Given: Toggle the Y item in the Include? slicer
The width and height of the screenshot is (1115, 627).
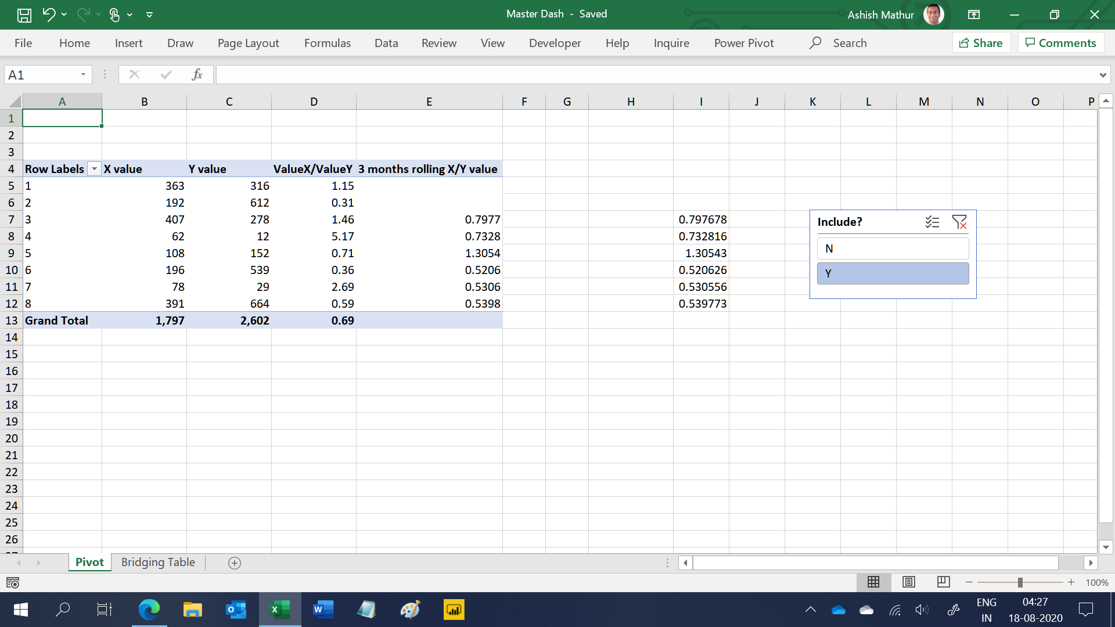Looking at the screenshot, I should (893, 273).
